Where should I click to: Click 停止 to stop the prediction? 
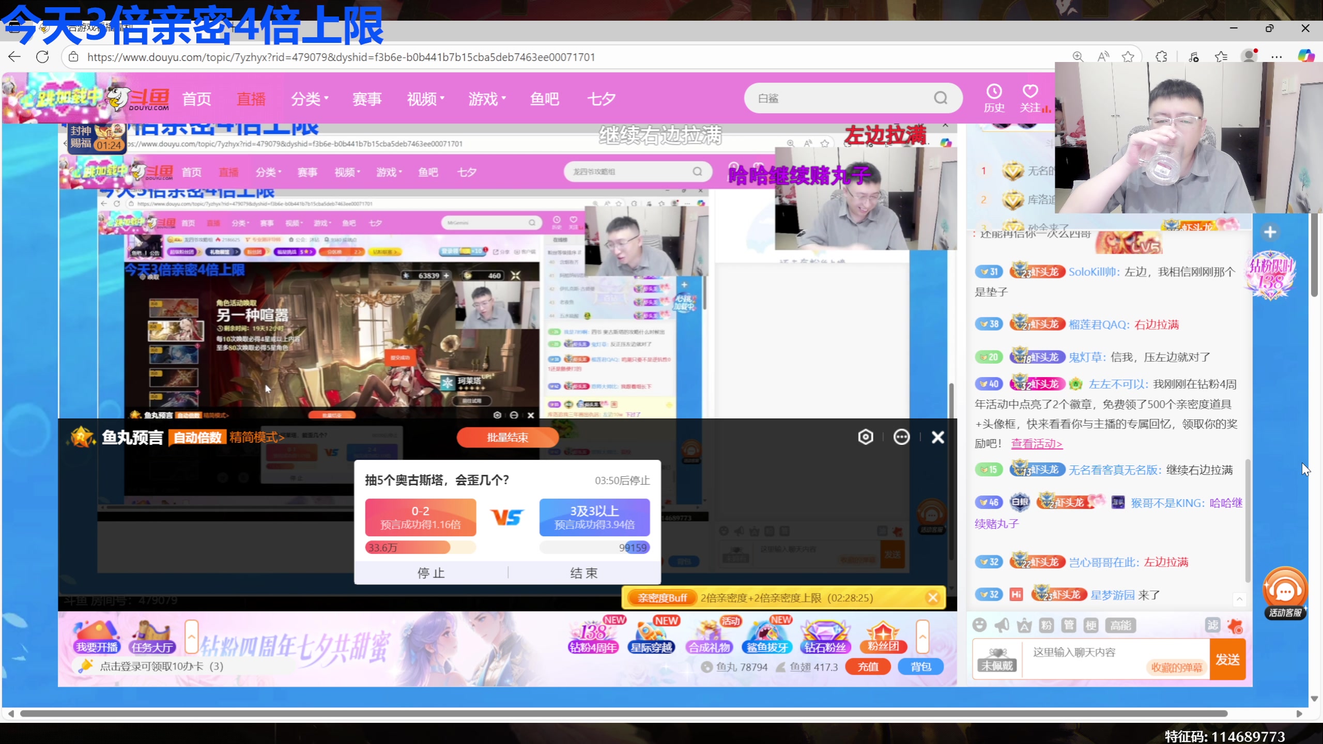coord(431,572)
